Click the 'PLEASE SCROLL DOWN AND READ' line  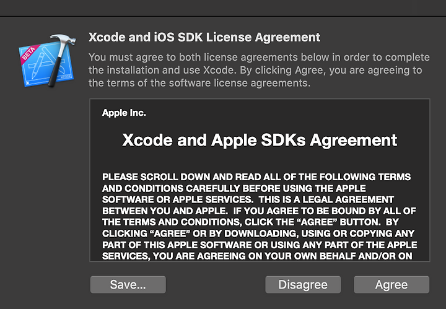(x=256, y=177)
